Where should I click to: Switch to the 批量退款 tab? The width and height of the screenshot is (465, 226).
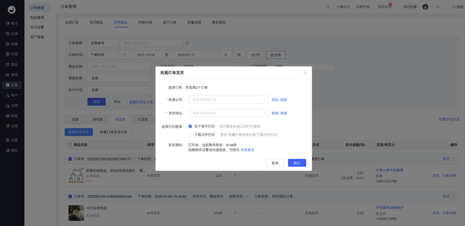pos(194,22)
